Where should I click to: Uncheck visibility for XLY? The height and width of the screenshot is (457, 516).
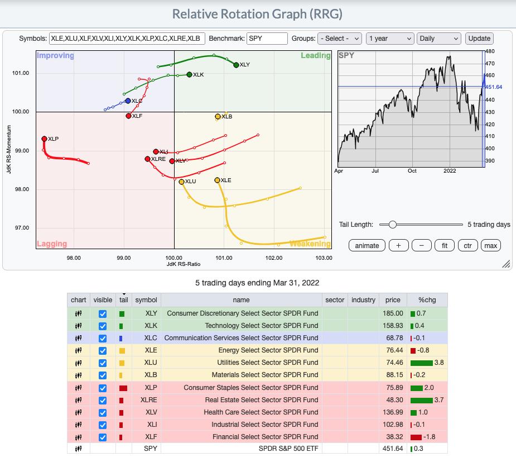(x=103, y=313)
